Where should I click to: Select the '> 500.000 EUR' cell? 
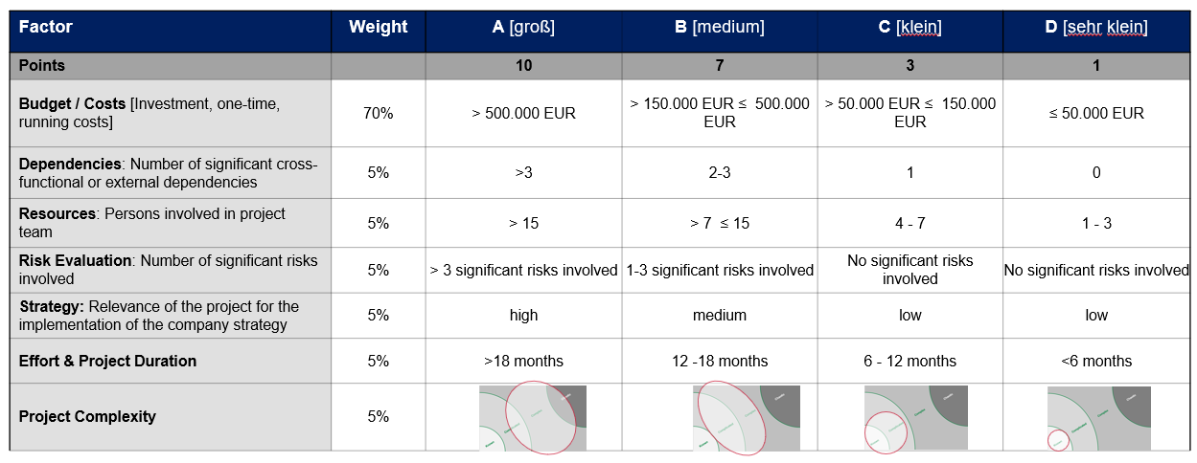[x=523, y=113]
